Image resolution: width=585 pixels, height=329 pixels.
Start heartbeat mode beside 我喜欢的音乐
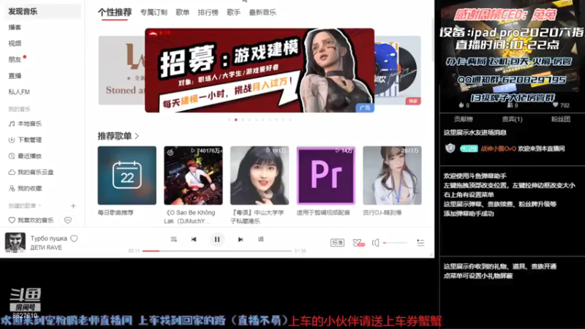click(x=67, y=220)
